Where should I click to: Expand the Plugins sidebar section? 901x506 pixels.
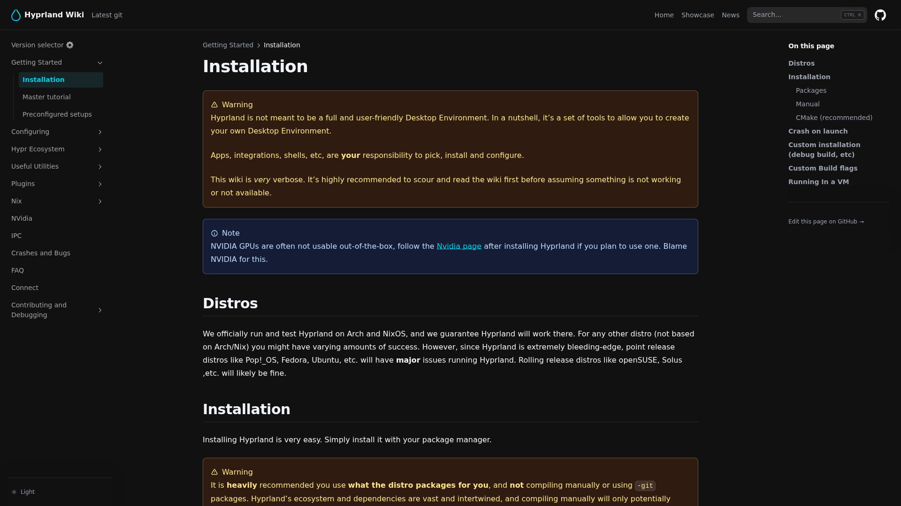(x=99, y=184)
